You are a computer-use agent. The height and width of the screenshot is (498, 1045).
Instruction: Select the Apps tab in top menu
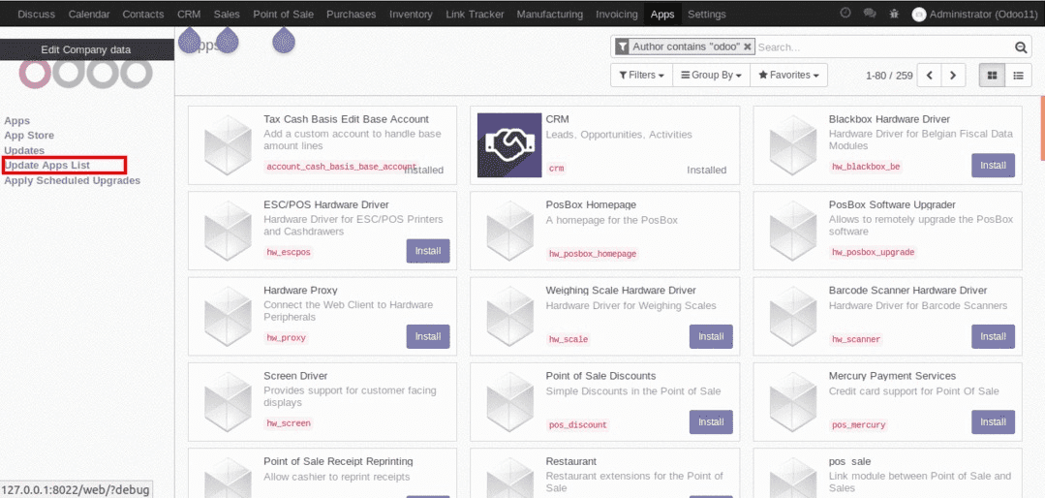point(662,14)
